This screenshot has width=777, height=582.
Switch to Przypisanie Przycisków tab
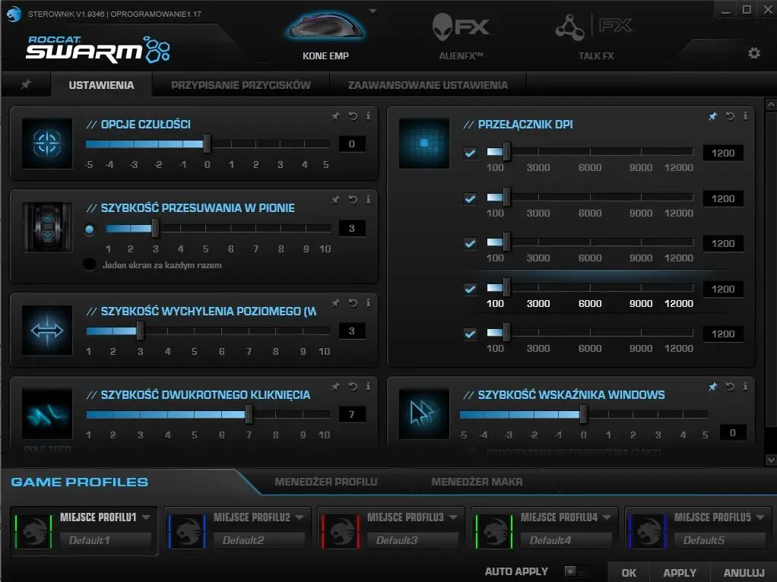coord(241,85)
